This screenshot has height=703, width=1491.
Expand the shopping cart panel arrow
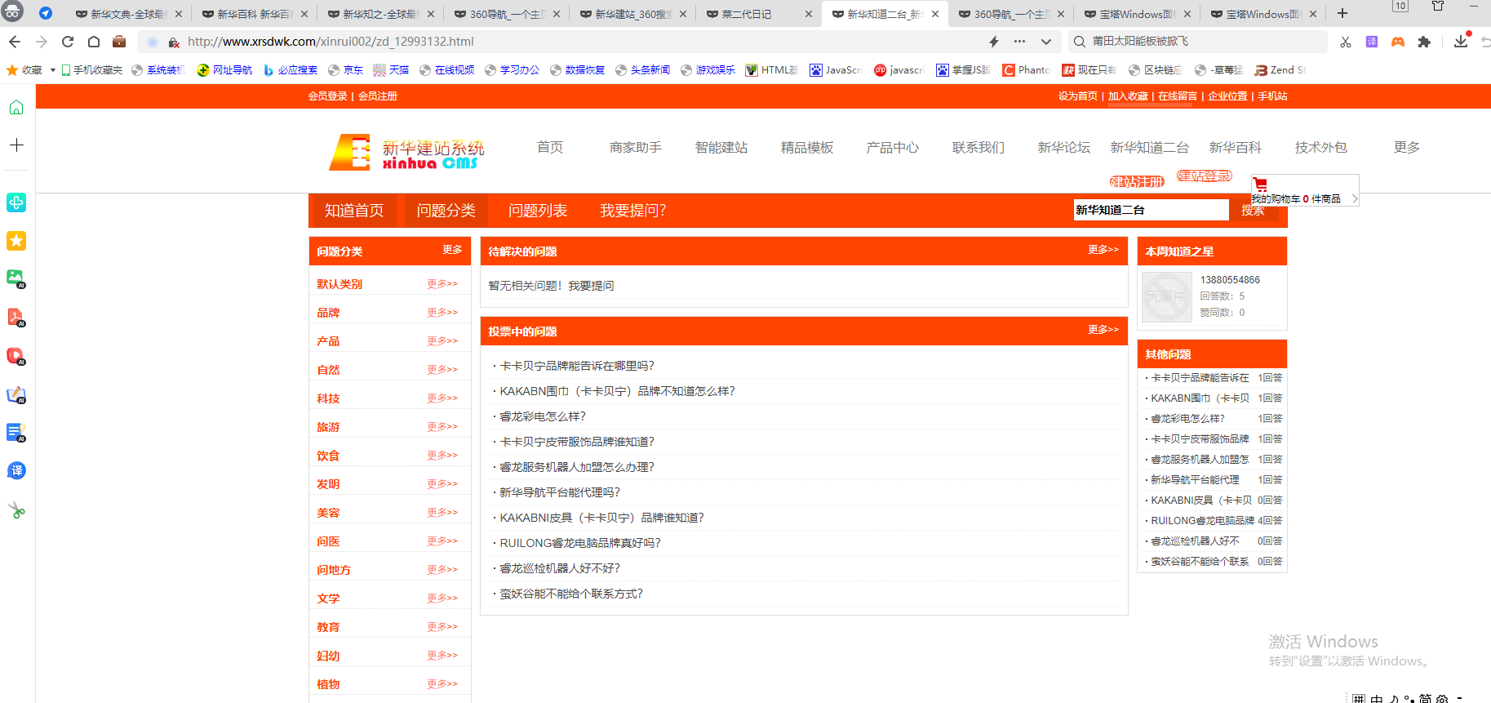point(1355,198)
